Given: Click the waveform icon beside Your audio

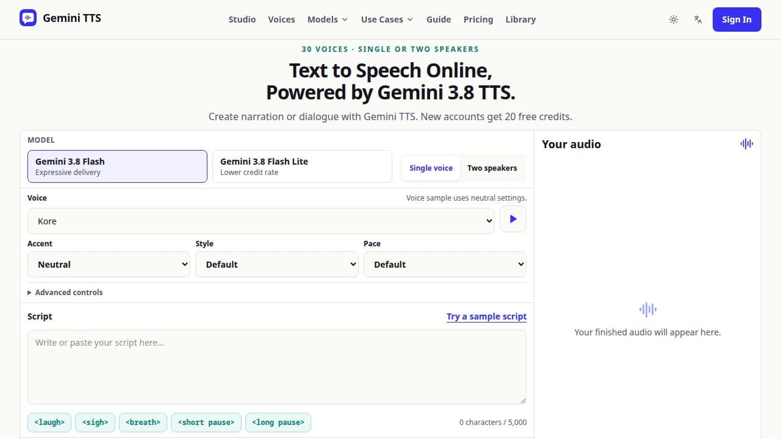Looking at the screenshot, I should (747, 144).
